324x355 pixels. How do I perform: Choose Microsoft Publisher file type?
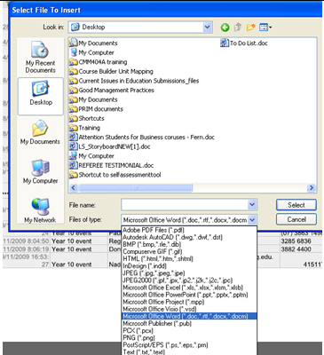[189, 323]
